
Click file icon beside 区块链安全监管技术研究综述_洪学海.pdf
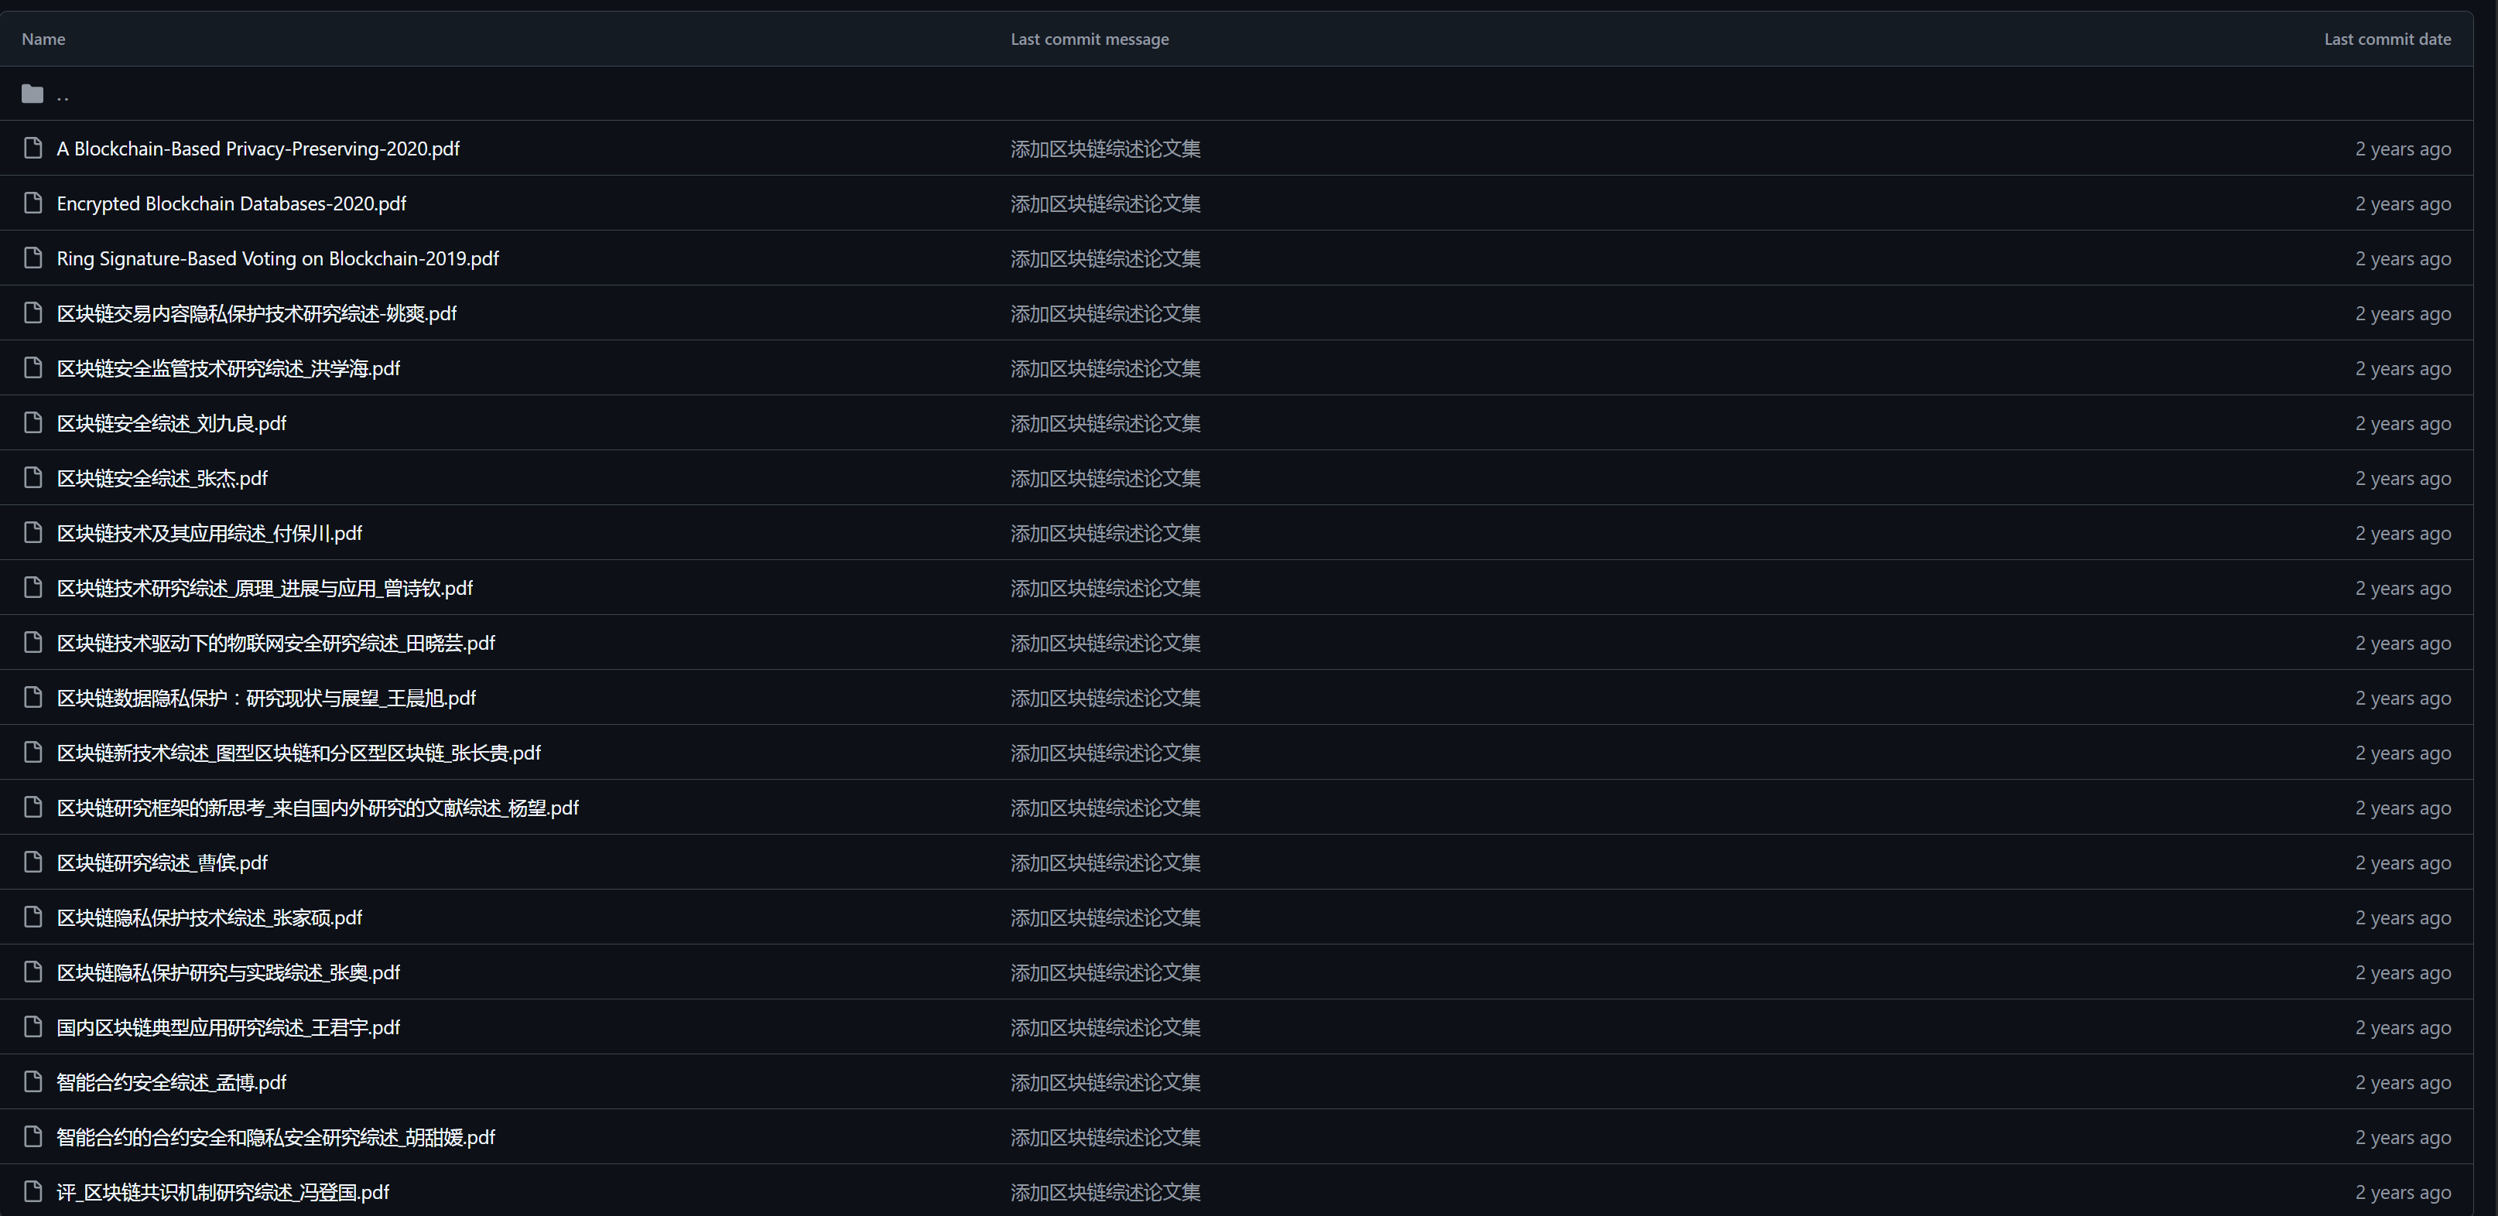coord(33,367)
